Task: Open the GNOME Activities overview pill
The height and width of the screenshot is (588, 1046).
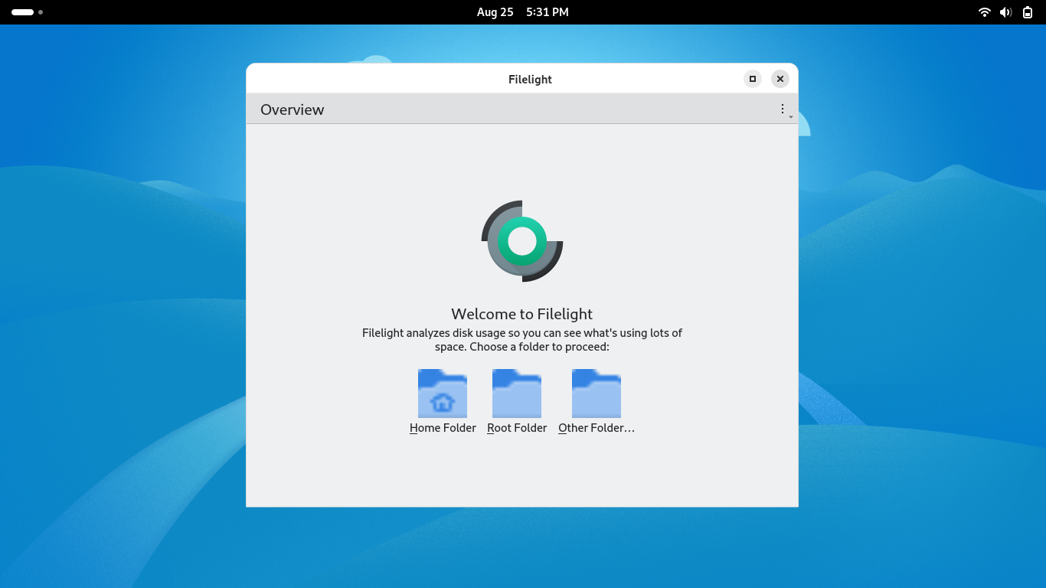Action: tap(27, 12)
